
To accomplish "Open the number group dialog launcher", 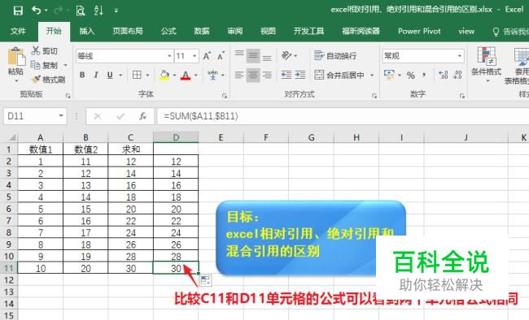I will 462,96.
